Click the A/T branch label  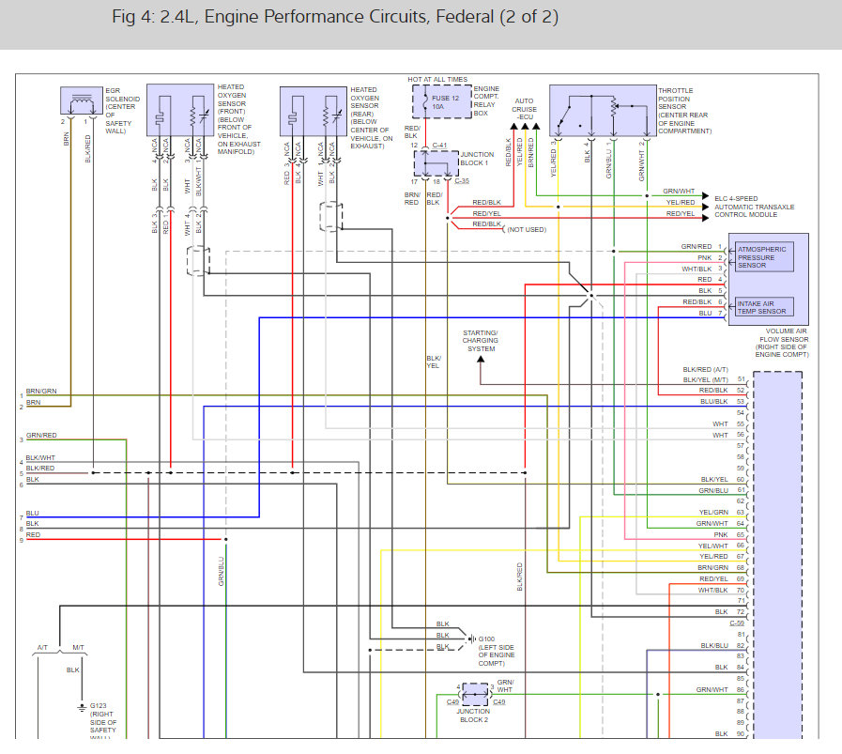tap(42, 647)
